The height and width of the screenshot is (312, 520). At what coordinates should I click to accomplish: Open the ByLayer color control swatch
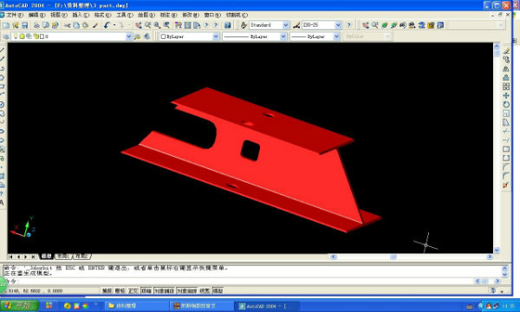click(189, 36)
